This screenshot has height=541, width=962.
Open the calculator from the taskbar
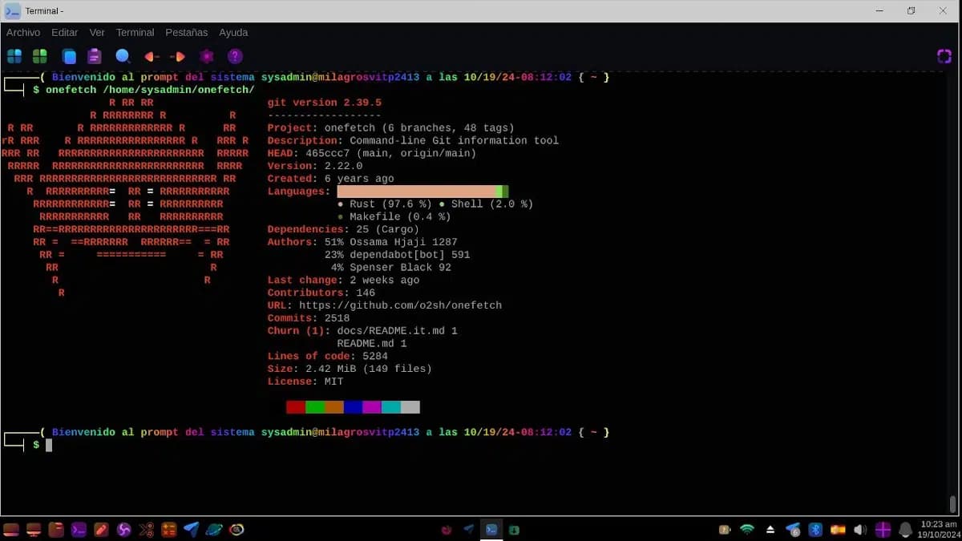point(169,530)
